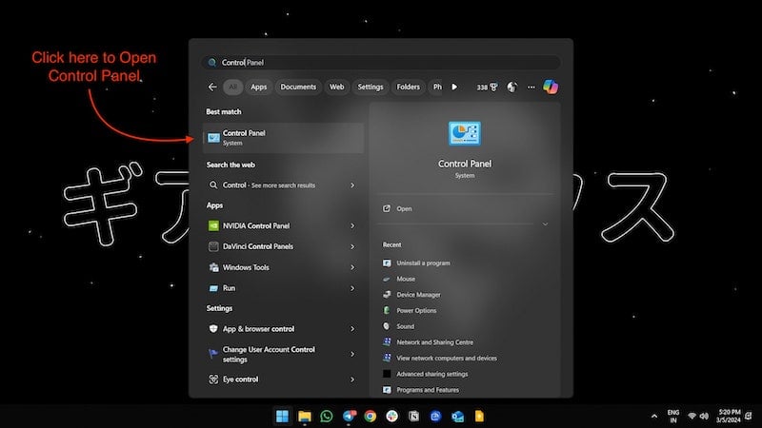Show more filter tabs with play arrow
The image size is (762, 428).
coord(454,87)
